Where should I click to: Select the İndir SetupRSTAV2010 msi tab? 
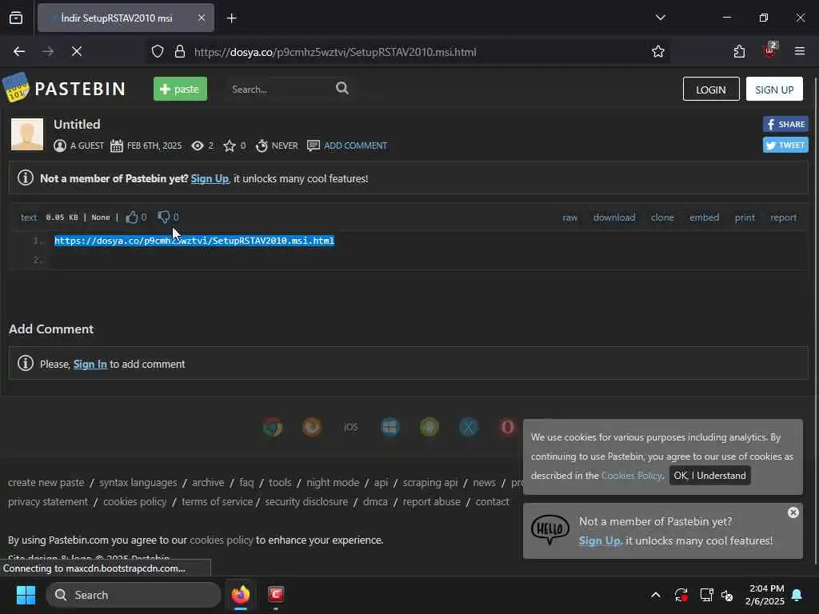126,18
